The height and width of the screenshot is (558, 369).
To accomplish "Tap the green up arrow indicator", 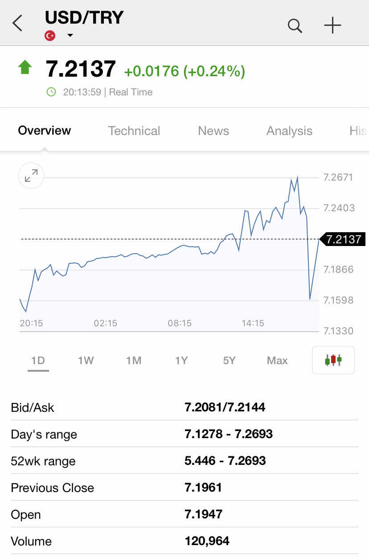I will [x=25, y=68].
